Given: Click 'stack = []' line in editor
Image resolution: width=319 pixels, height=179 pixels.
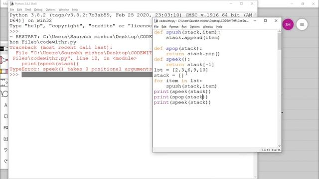Looking at the screenshot, I should (169, 76).
